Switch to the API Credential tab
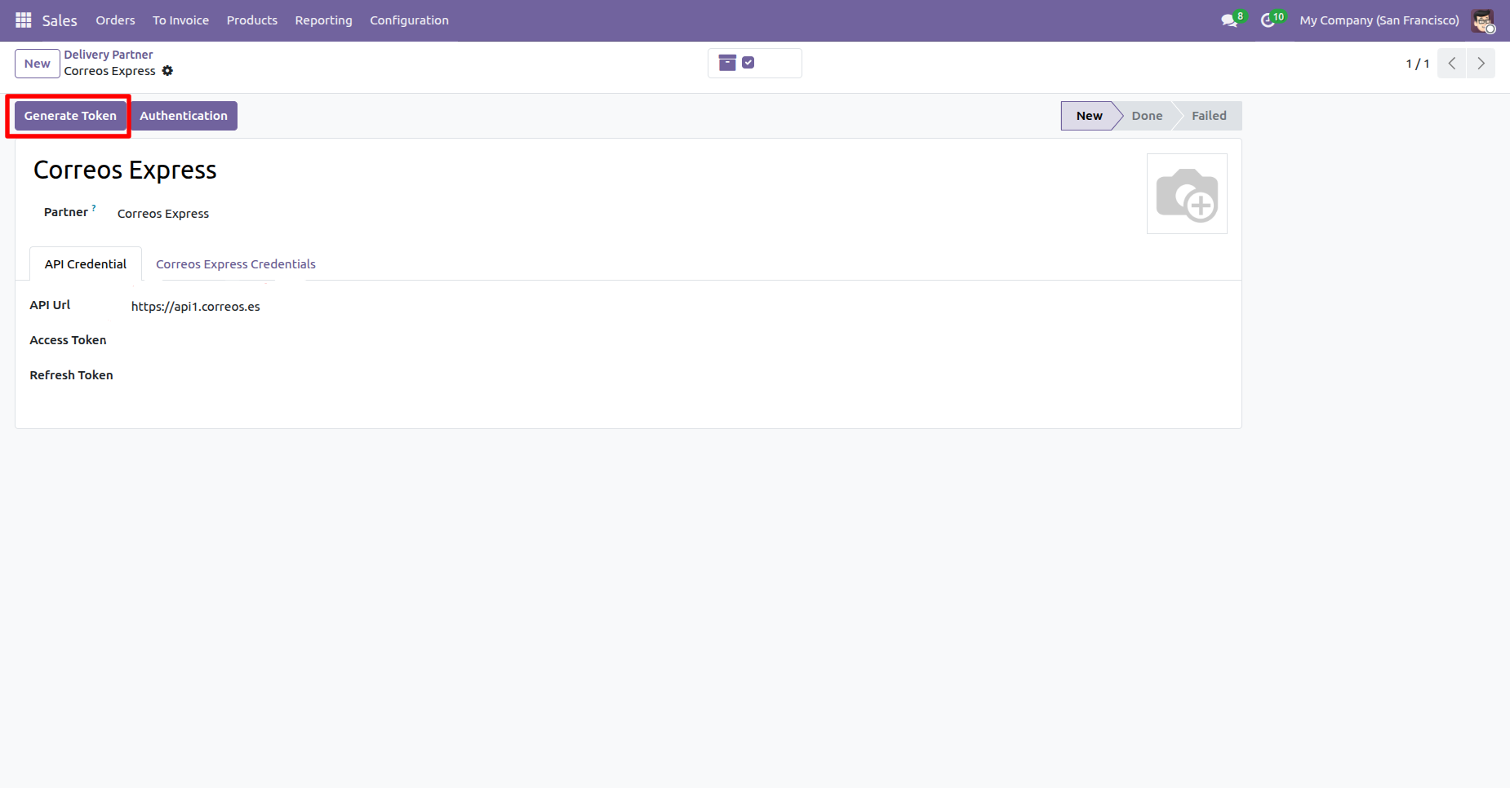The image size is (1510, 788). [x=86, y=264]
